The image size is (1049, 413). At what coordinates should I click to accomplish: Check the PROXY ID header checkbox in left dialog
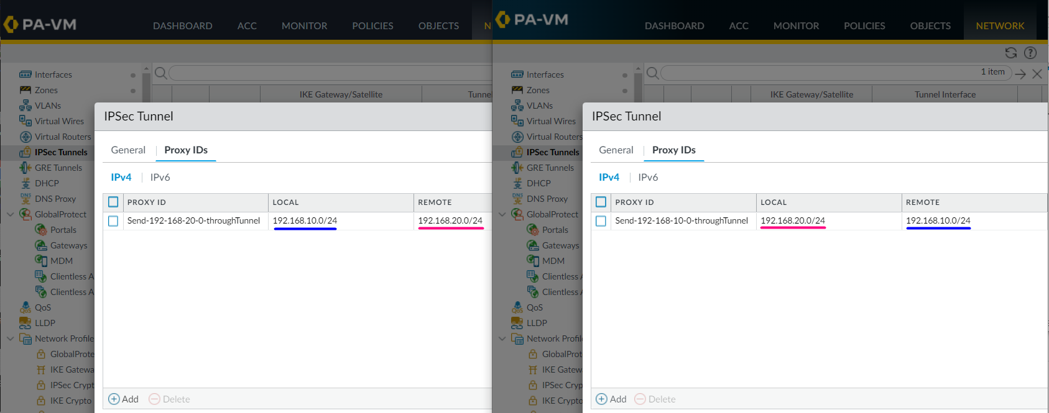[113, 202]
